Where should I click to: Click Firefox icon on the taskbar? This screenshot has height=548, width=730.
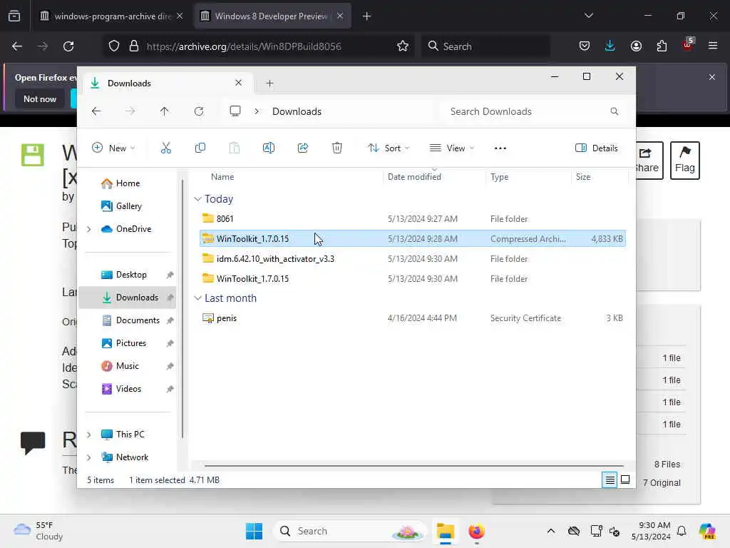476,531
